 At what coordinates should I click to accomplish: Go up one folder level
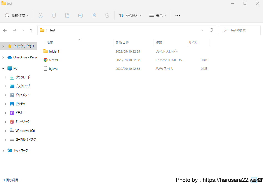(31, 30)
